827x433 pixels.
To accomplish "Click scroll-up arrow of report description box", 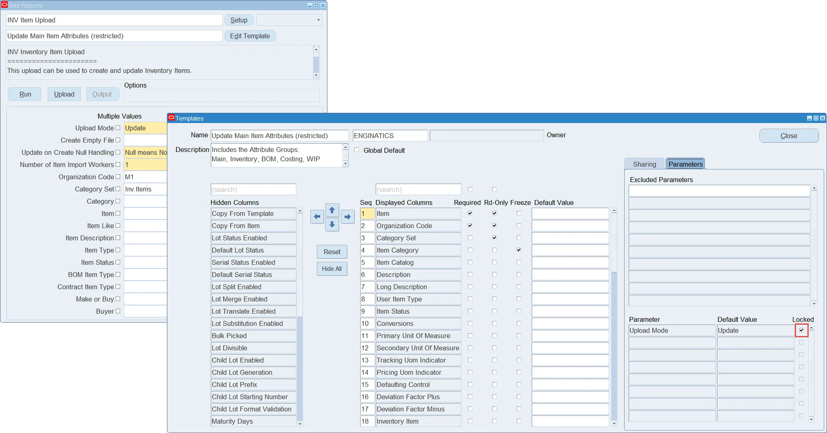I will click(x=316, y=49).
